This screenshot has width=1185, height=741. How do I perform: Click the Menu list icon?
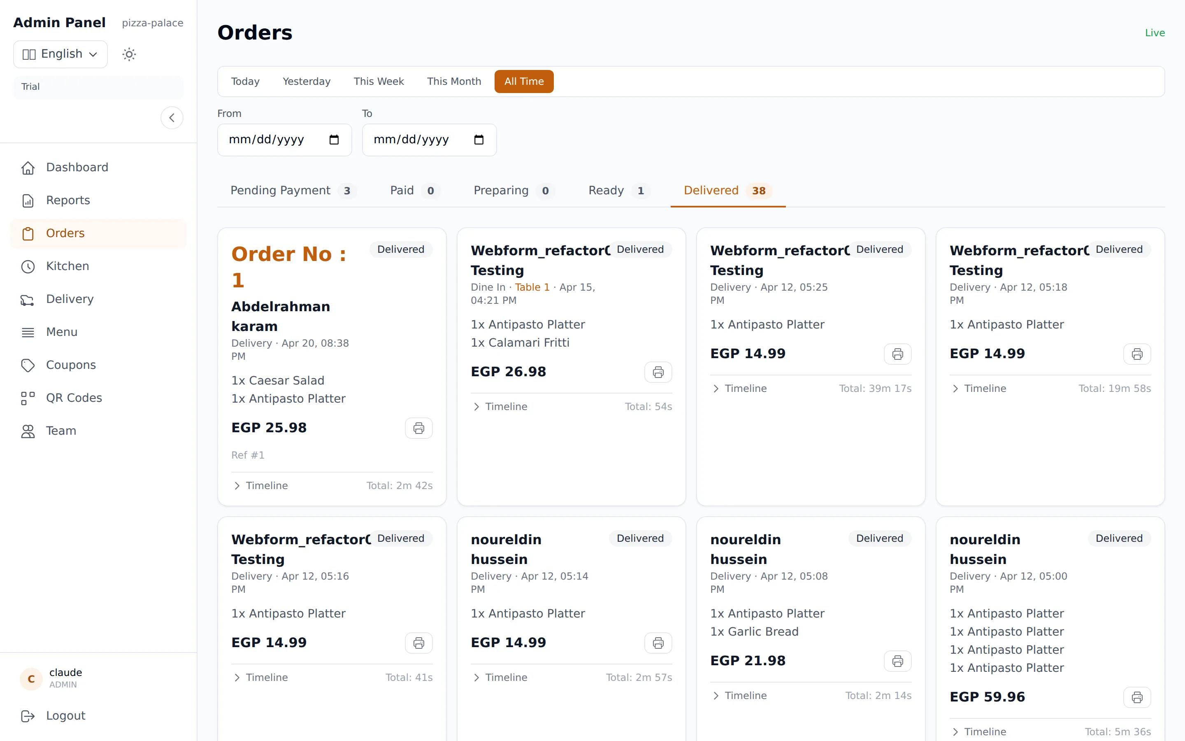click(28, 332)
